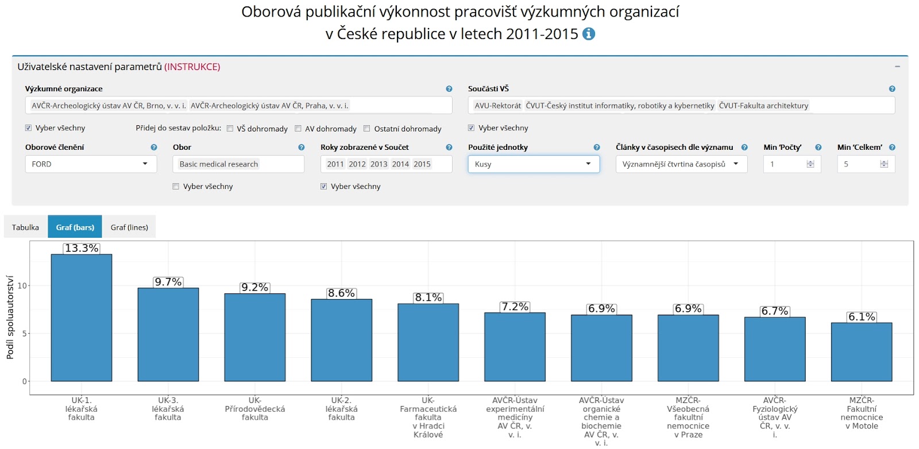Click the UK-Farmaceutická fakulta bar (8.1%)
The width and height of the screenshot is (919, 449).
[x=428, y=343]
